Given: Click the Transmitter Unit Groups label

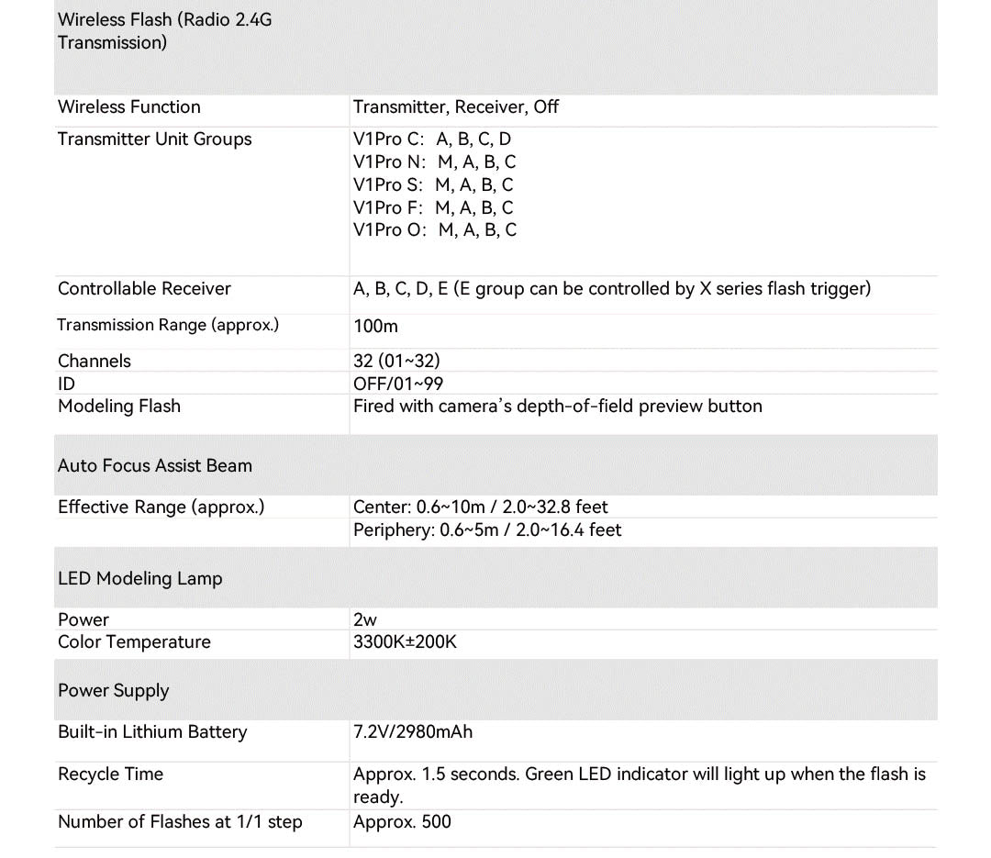Looking at the screenshot, I should coord(154,139).
